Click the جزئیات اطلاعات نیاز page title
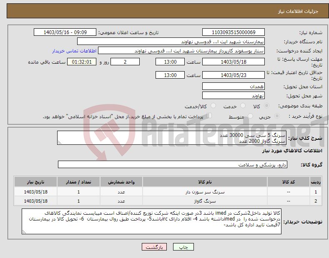The image size is (329, 258). coord(298,11)
